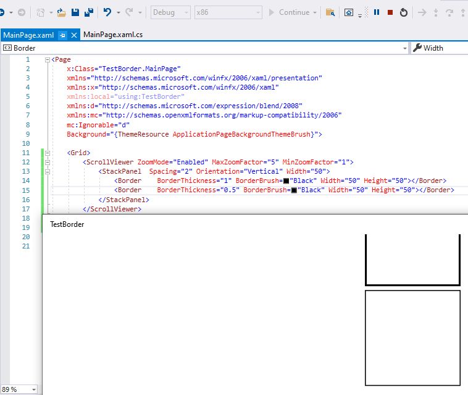Click Spacing="2" in the StackPanel tag
The image size is (468, 395).
170,171
